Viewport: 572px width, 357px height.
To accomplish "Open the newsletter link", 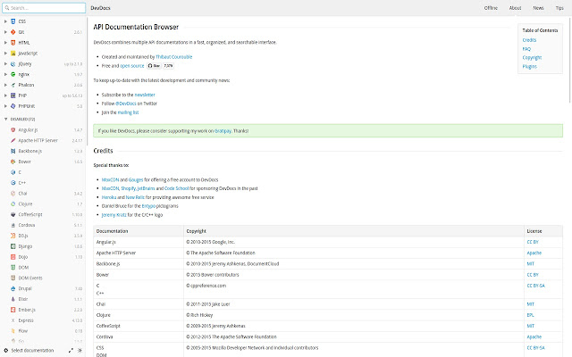I will click(145, 95).
